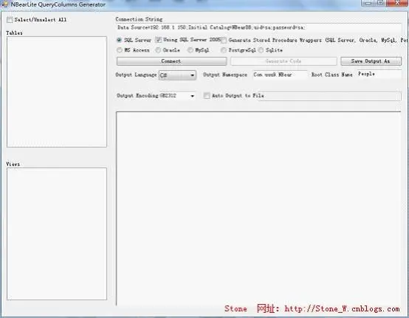Choose the MS Access radio option
409x318 pixels.
pos(120,50)
